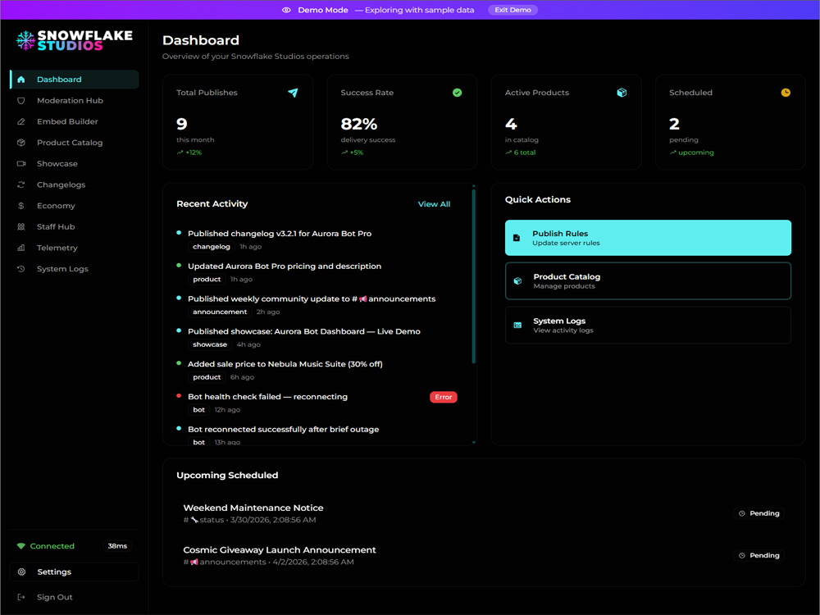Viewport: 820px width, 615px height.
Task: Click the cube icon in Product Catalog quick action
Action: point(517,280)
